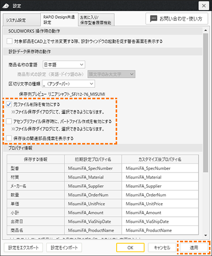Click the vertical scrollbar thumb
Image resolution: width=212 pixels, height=256 pixels.
(205, 103)
